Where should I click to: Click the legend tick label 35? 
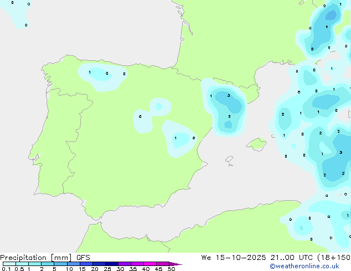pos(133,269)
